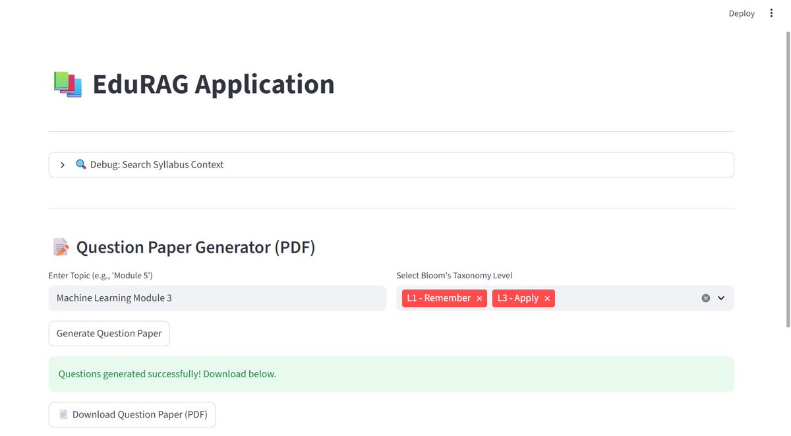
Task: Remove the L1 - Remember tag
Action: click(x=479, y=299)
